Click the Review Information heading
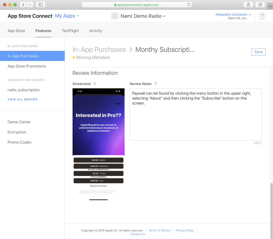The height and width of the screenshot is (239, 273). pyautogui.click(x=95, y=73)
